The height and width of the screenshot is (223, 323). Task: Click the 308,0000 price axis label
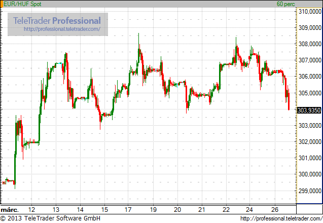coord(310,44)
